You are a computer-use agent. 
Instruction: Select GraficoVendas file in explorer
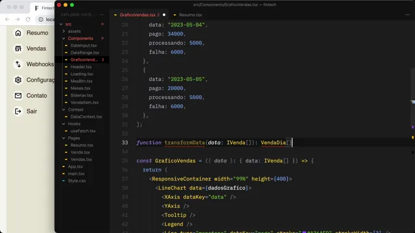coord(84,60)
